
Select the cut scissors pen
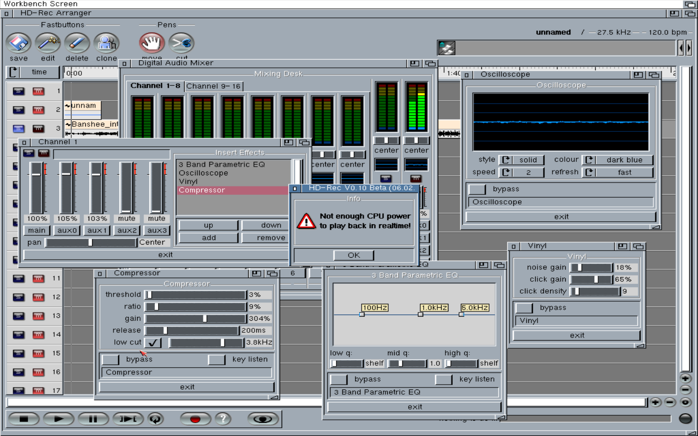(182, 43)
